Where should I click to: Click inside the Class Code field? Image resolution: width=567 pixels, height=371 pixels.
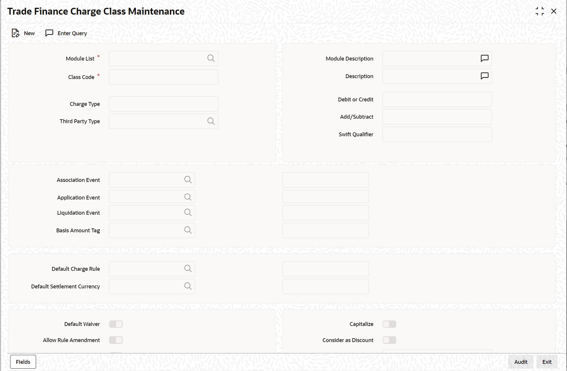point(164,77)
